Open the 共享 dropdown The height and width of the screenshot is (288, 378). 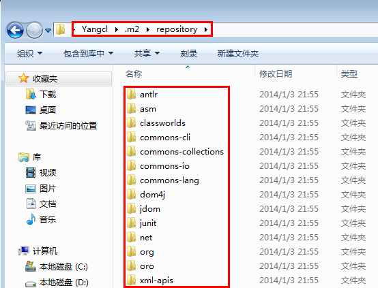[x=147, y=53]
